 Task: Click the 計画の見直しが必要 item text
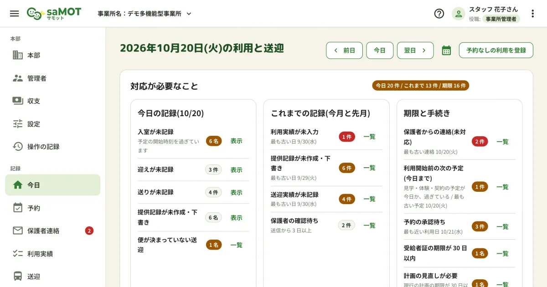coord(431,276)
